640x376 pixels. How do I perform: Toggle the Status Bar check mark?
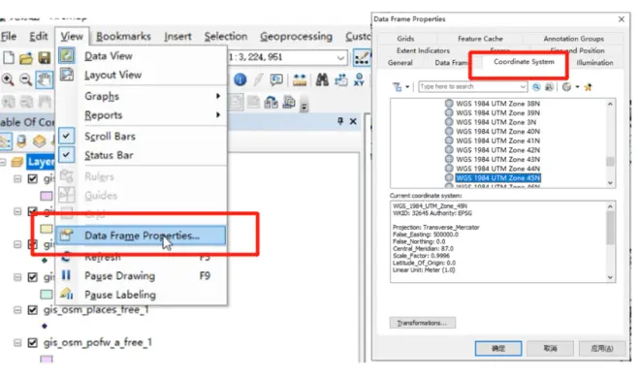[x=66, y=154]
